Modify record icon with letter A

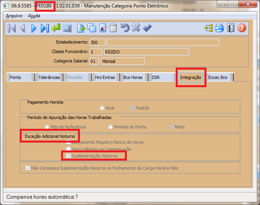click(103, 28)
